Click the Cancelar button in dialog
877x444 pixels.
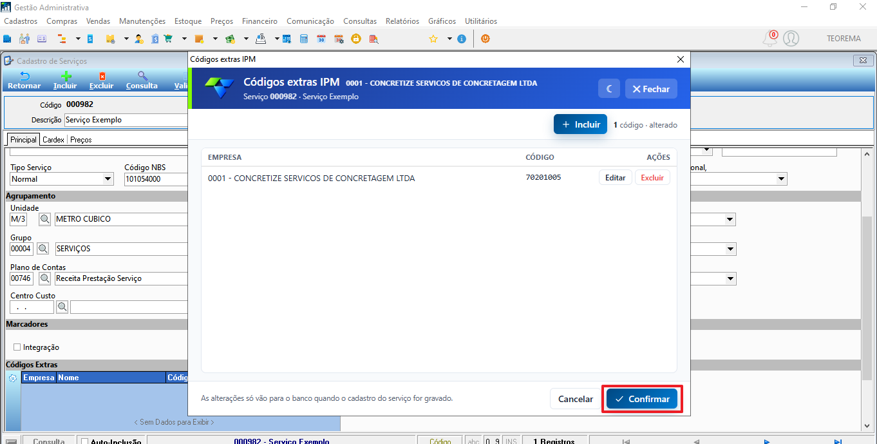click(x=575, y=399)
